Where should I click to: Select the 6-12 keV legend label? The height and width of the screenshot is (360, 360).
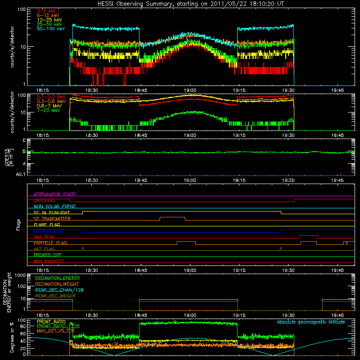pyautogui.click(x=48, y=15)
